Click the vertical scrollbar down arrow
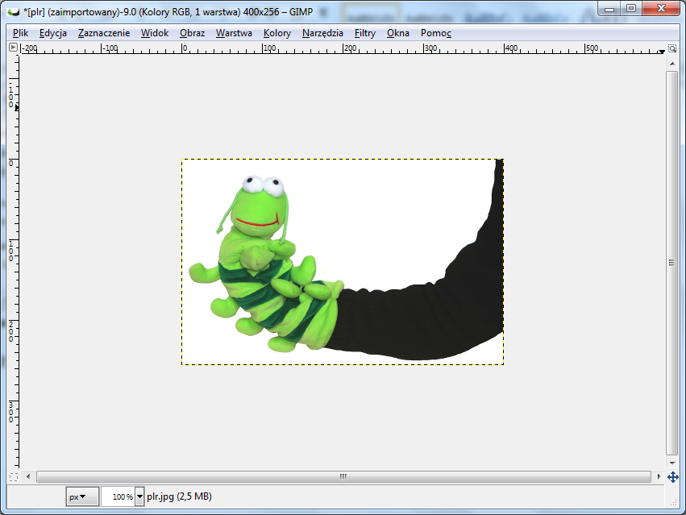 pyautogui.click(x=672, y=463)
